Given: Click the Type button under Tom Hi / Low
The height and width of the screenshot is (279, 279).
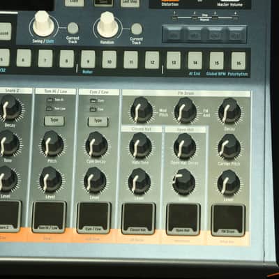Looking at the screenshot, I should [54, 121].
